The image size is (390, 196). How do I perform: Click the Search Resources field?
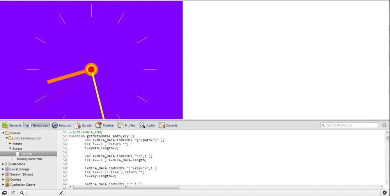pyautogui.click(x=349, y=125)
